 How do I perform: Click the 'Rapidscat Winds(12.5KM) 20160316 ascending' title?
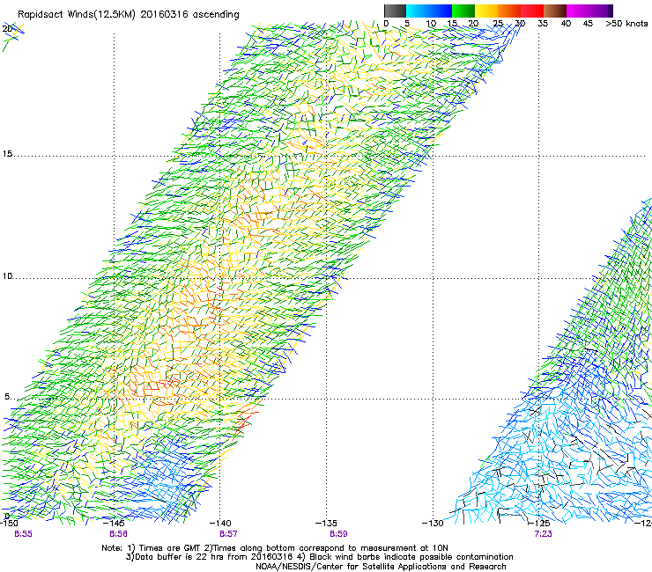pyautogui.click(x=129, y=15)
